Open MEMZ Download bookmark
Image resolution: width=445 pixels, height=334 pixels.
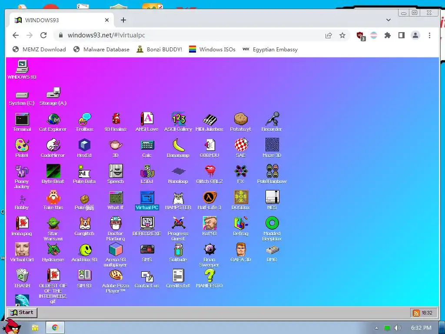39,50
